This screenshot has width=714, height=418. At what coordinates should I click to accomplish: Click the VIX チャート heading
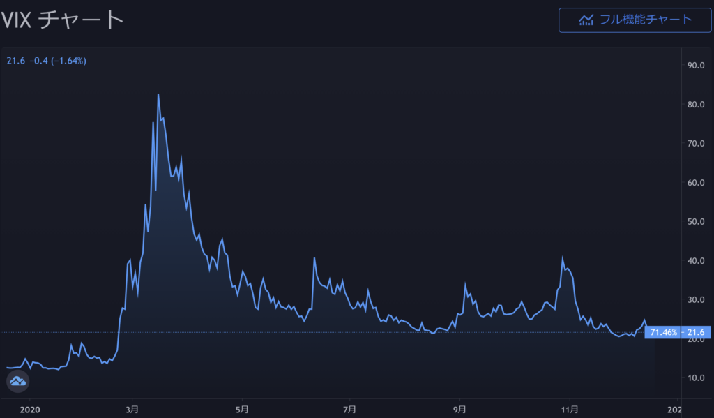click(x=63, y=20)
